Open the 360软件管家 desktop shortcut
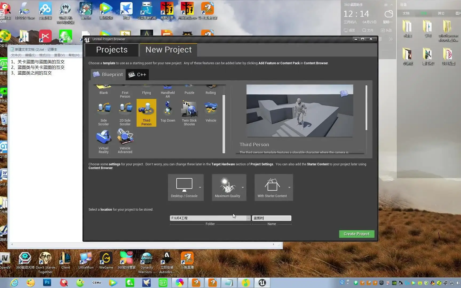Image resolution: width=461 pixels, height=288 pixels. (x=126, y=261)
